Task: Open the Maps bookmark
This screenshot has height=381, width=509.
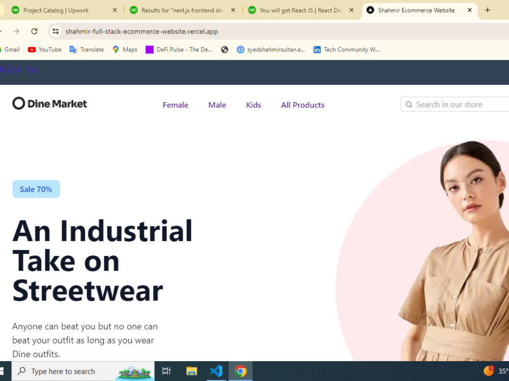Action: pyautogui.click(x=124, y=49)
